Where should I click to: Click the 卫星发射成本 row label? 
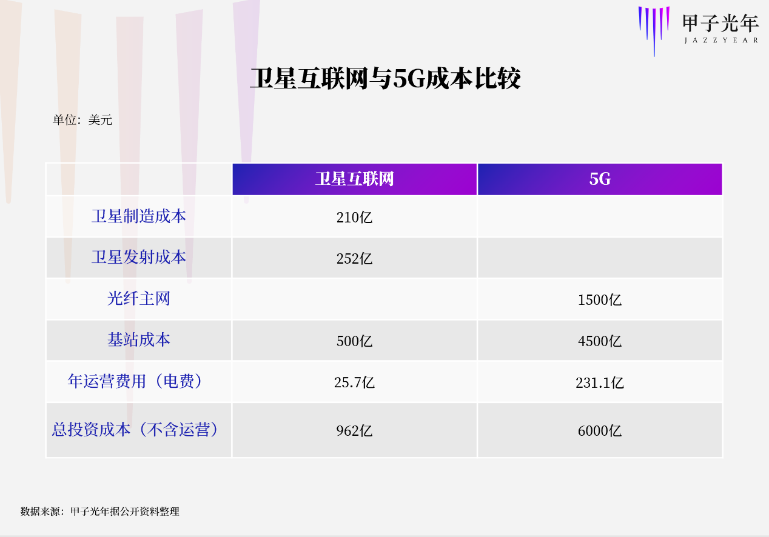click(x=139, y=258)
